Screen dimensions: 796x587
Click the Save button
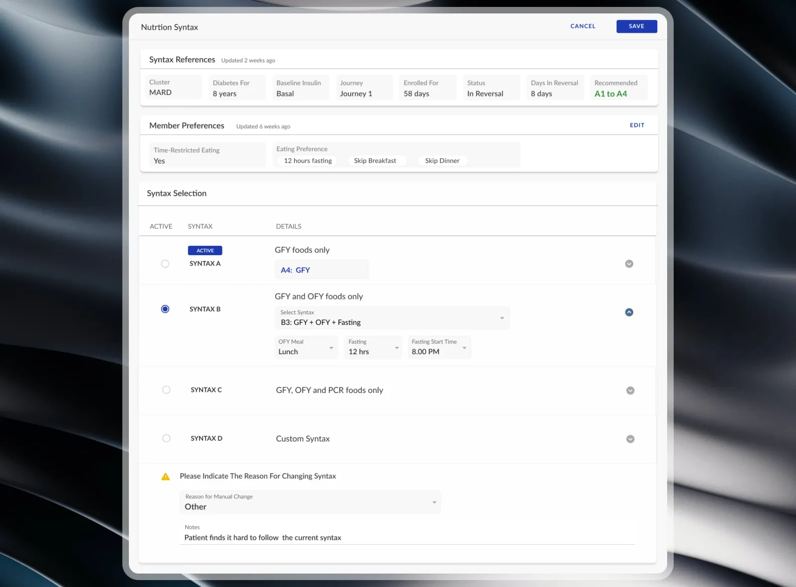click(x=636, y=26)
